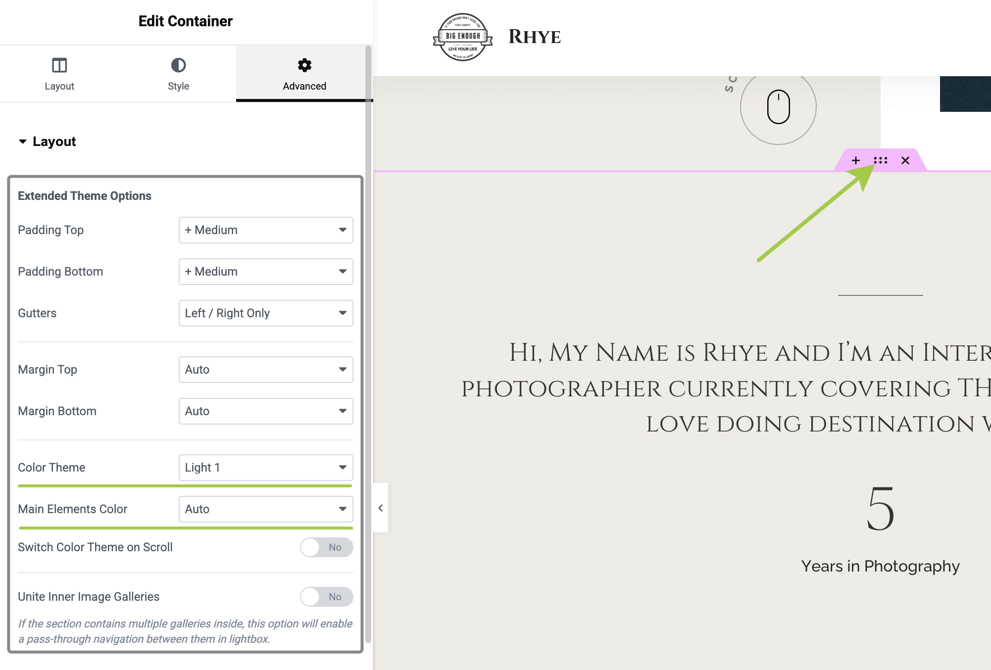Click the Style tab half-circle icon
Viewport: 991px width, 670px height.
point(178,65)
